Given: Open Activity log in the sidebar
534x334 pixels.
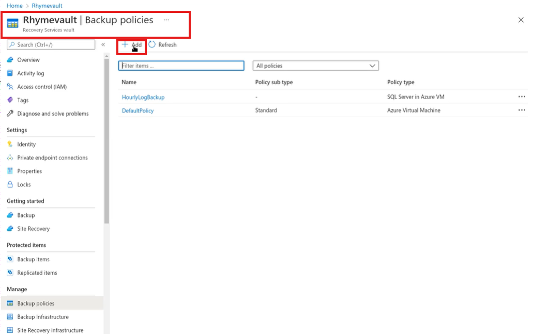Looking at the screenshot, I should (30, 73).
